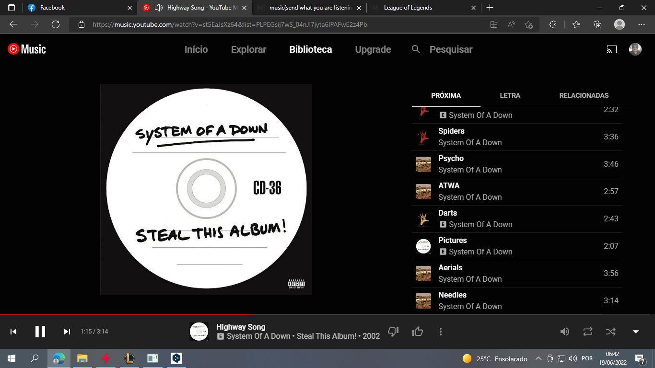Open the browser Settings and more menu
655x368 pixels.
pos(642,24)
